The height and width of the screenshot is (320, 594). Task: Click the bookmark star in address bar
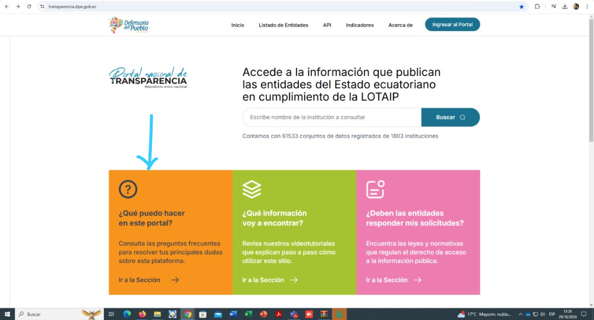[521, 7]
